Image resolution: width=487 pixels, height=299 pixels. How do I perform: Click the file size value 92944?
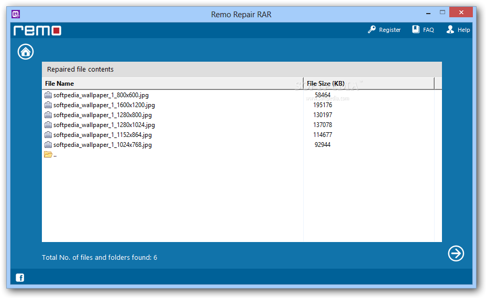(323, 145)
